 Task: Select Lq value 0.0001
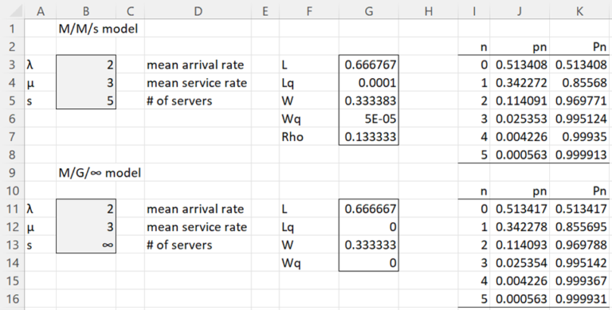click(368, 83)
